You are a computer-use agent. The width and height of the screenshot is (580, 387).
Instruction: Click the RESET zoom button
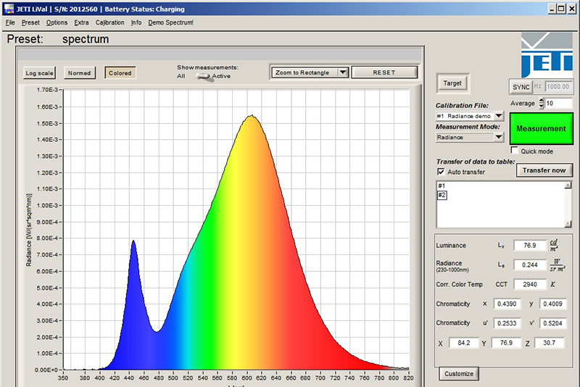(384, 72)
